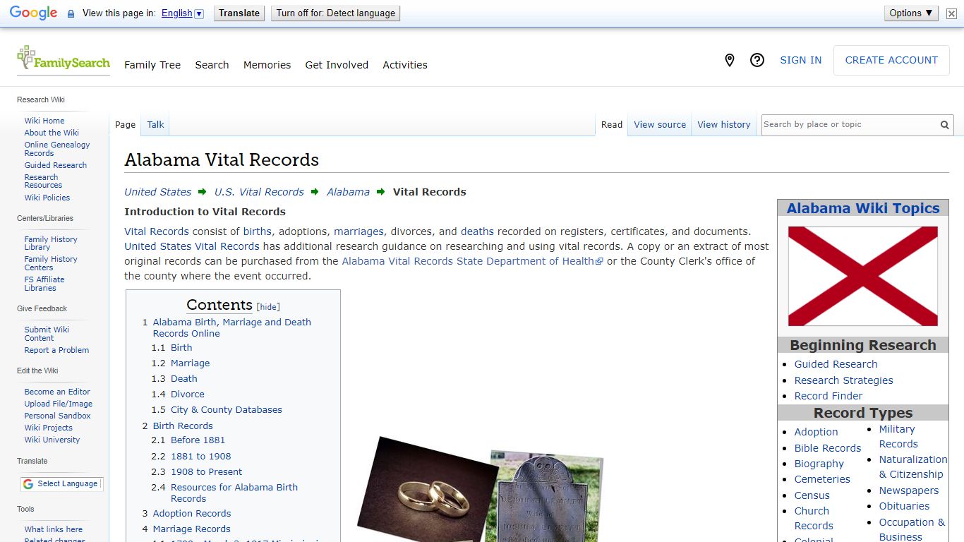Viewport: 964px width, 542px height.
Task: Follow U.S. Vital Records breadcrumb link
Action: pyautogui.click(x=259, y=192)
